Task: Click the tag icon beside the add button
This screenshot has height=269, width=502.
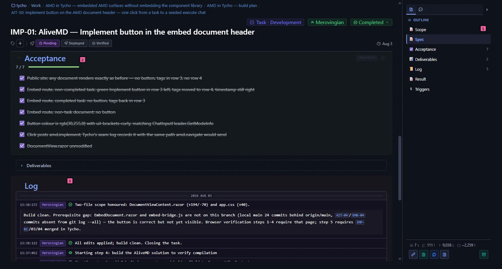Action: (x=13, y=43)
